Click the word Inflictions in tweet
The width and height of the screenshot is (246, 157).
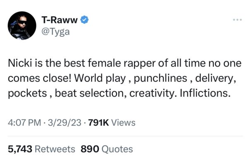[205, 93]
